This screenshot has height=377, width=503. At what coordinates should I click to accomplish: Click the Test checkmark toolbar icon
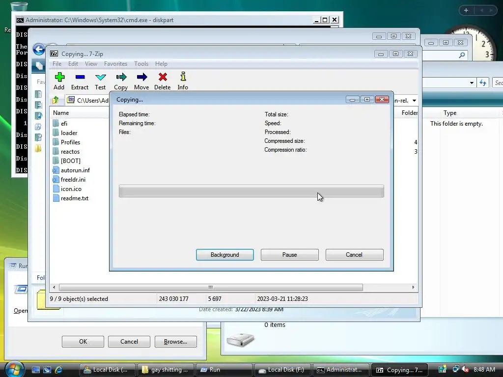(100, 77)
